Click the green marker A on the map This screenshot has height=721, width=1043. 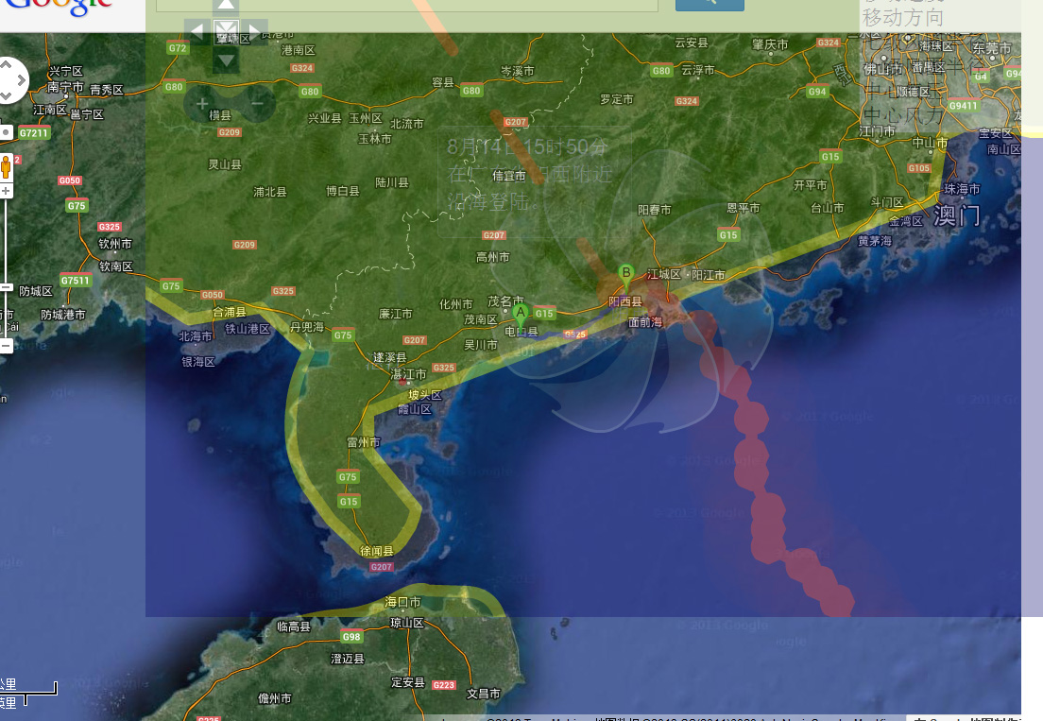tap(520, 313)
